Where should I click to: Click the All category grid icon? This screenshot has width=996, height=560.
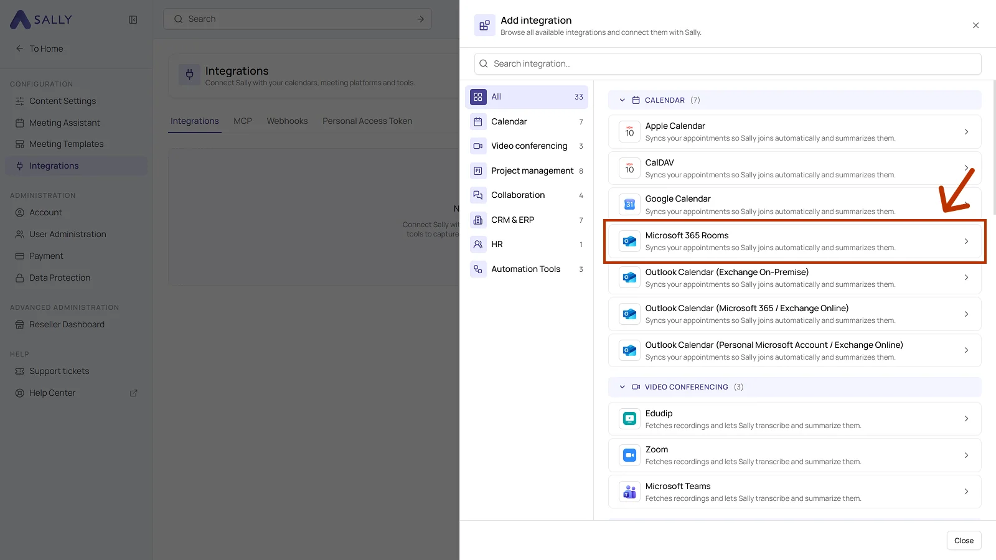(477, 97)
